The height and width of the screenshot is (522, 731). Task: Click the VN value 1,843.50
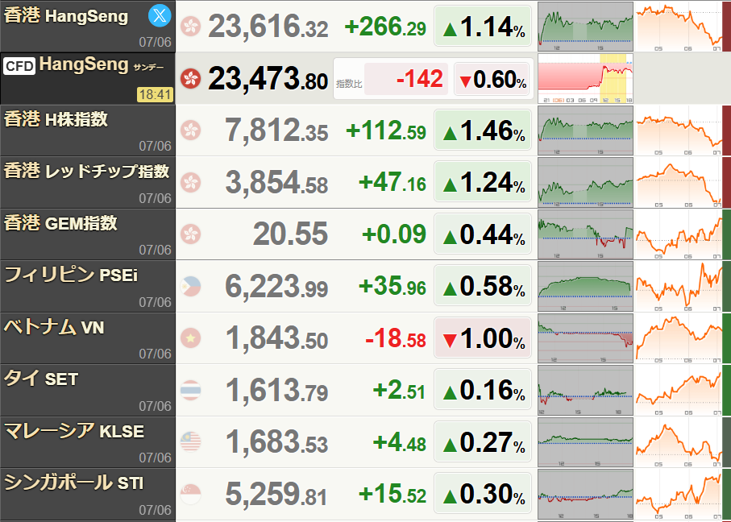[276, 338]
